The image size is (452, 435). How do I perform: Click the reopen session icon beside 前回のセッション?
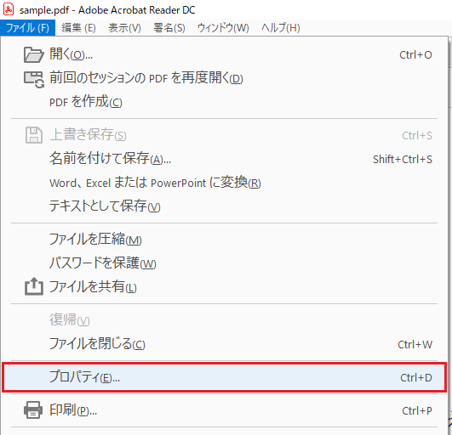(34, 80)
